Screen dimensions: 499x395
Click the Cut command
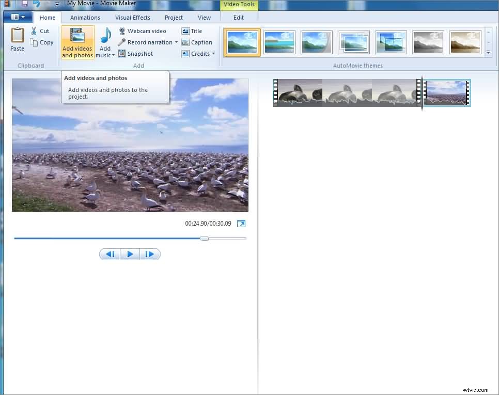pyautogui.click(x=40, y=30)
